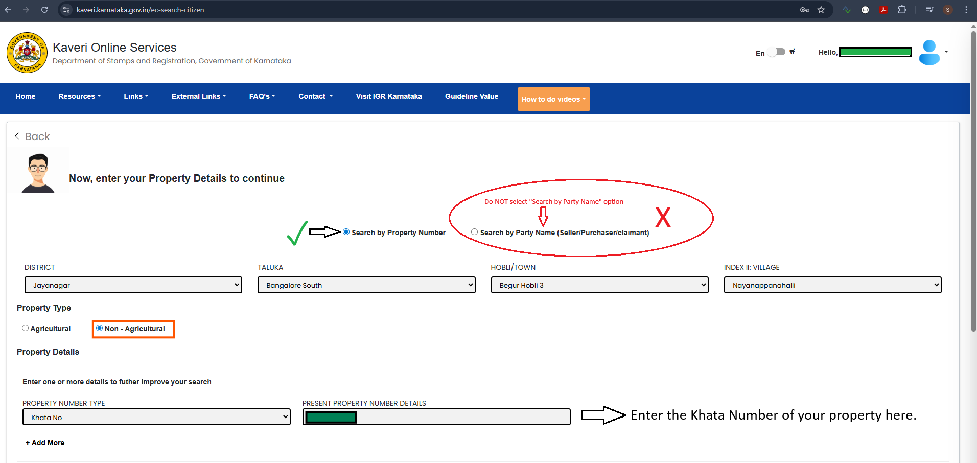The height and width of the screenshot is (463, 977).
Task: Open site information icon in address bar
Action: [66, 10]
